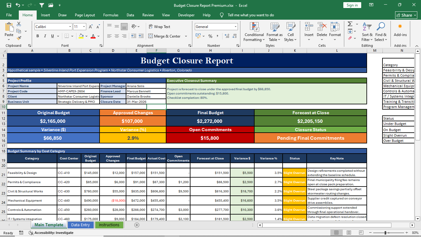Open Conditional Formatting options

tap(254, 32)
